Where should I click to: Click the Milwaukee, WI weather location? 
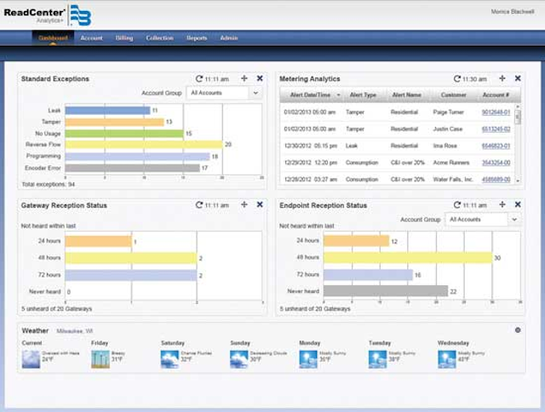pos(75,331)
